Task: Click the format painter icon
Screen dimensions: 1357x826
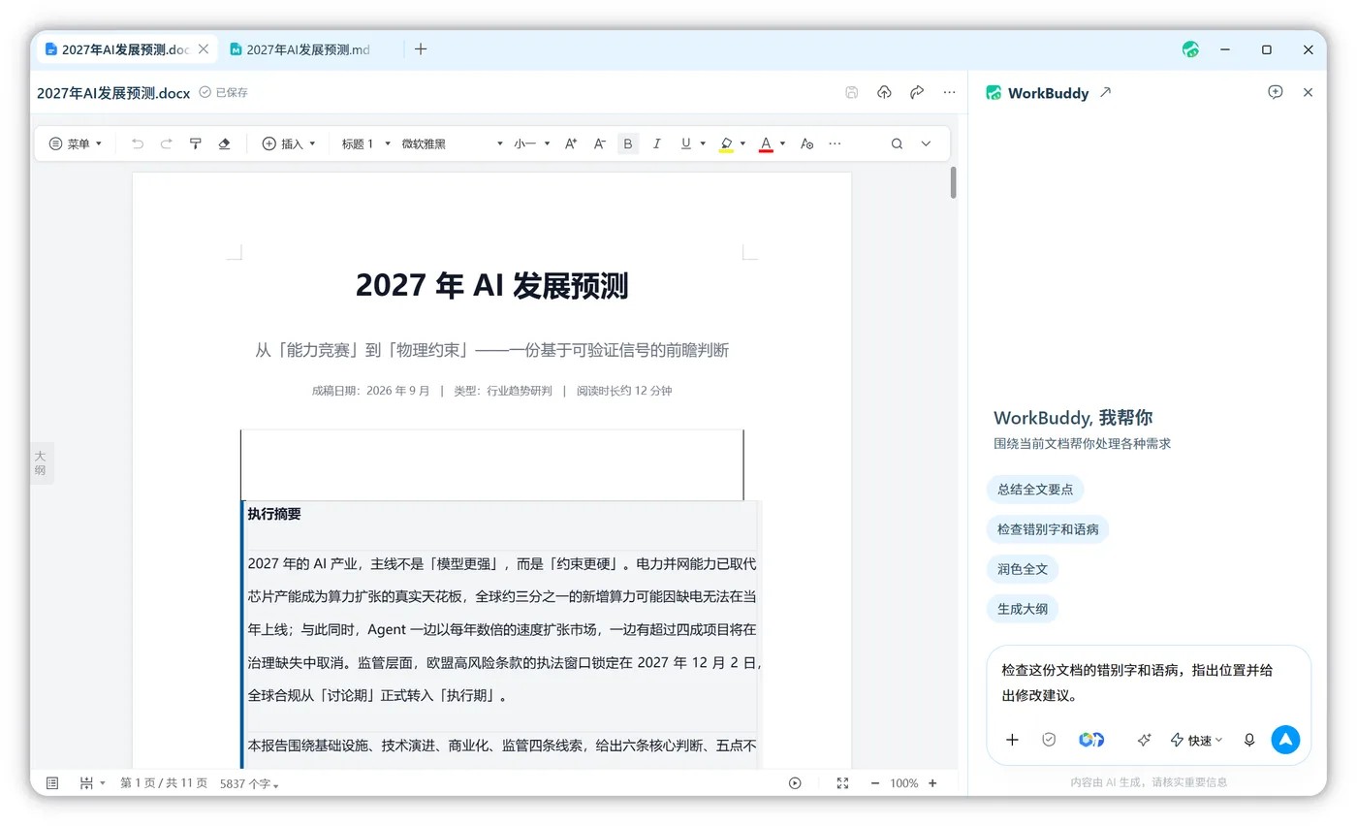Action: click(196, 143)
